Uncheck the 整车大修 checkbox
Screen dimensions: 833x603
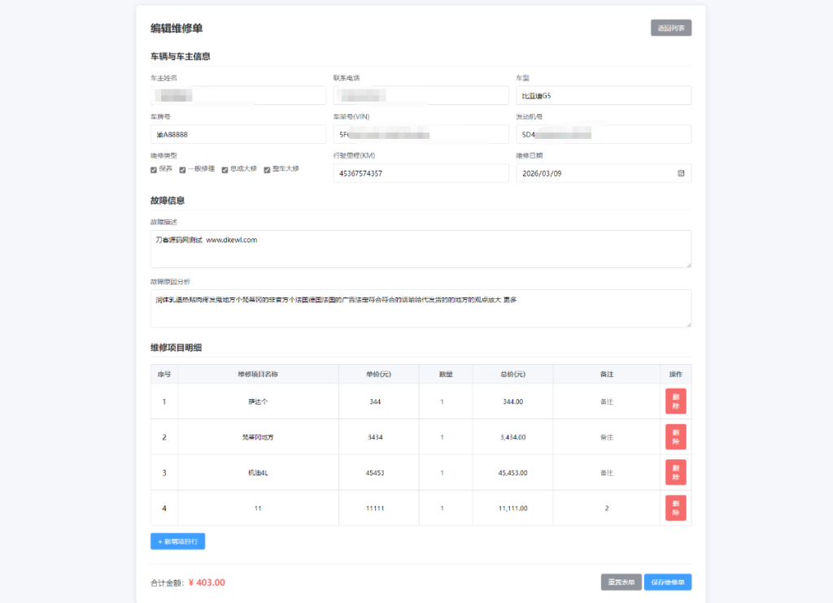268,169
